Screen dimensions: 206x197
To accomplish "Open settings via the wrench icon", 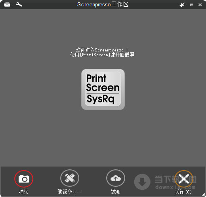I will (x=19, y=5).
